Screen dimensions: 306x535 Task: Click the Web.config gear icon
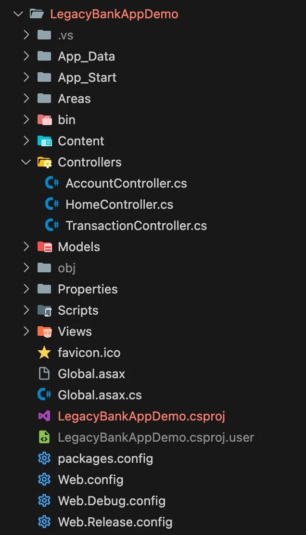click(44, 480)
